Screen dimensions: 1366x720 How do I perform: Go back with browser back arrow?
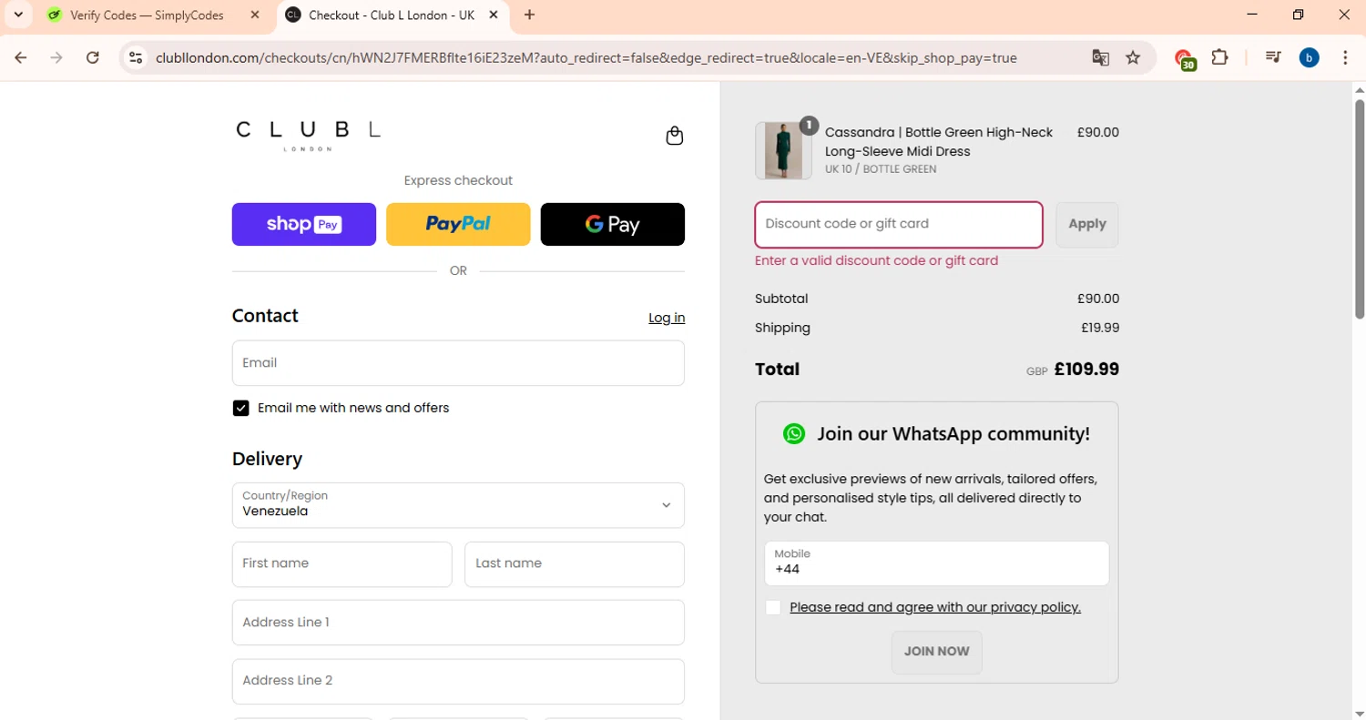coord(21,57)
